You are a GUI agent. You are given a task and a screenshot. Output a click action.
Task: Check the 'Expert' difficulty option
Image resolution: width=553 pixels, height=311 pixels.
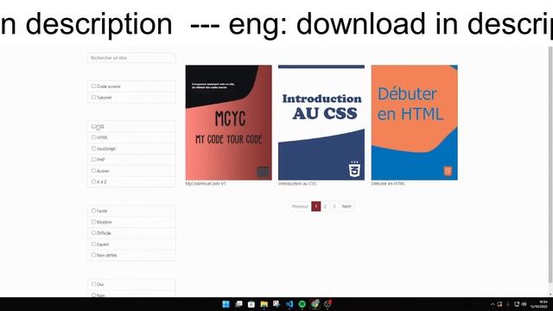[x=93, y=244]
